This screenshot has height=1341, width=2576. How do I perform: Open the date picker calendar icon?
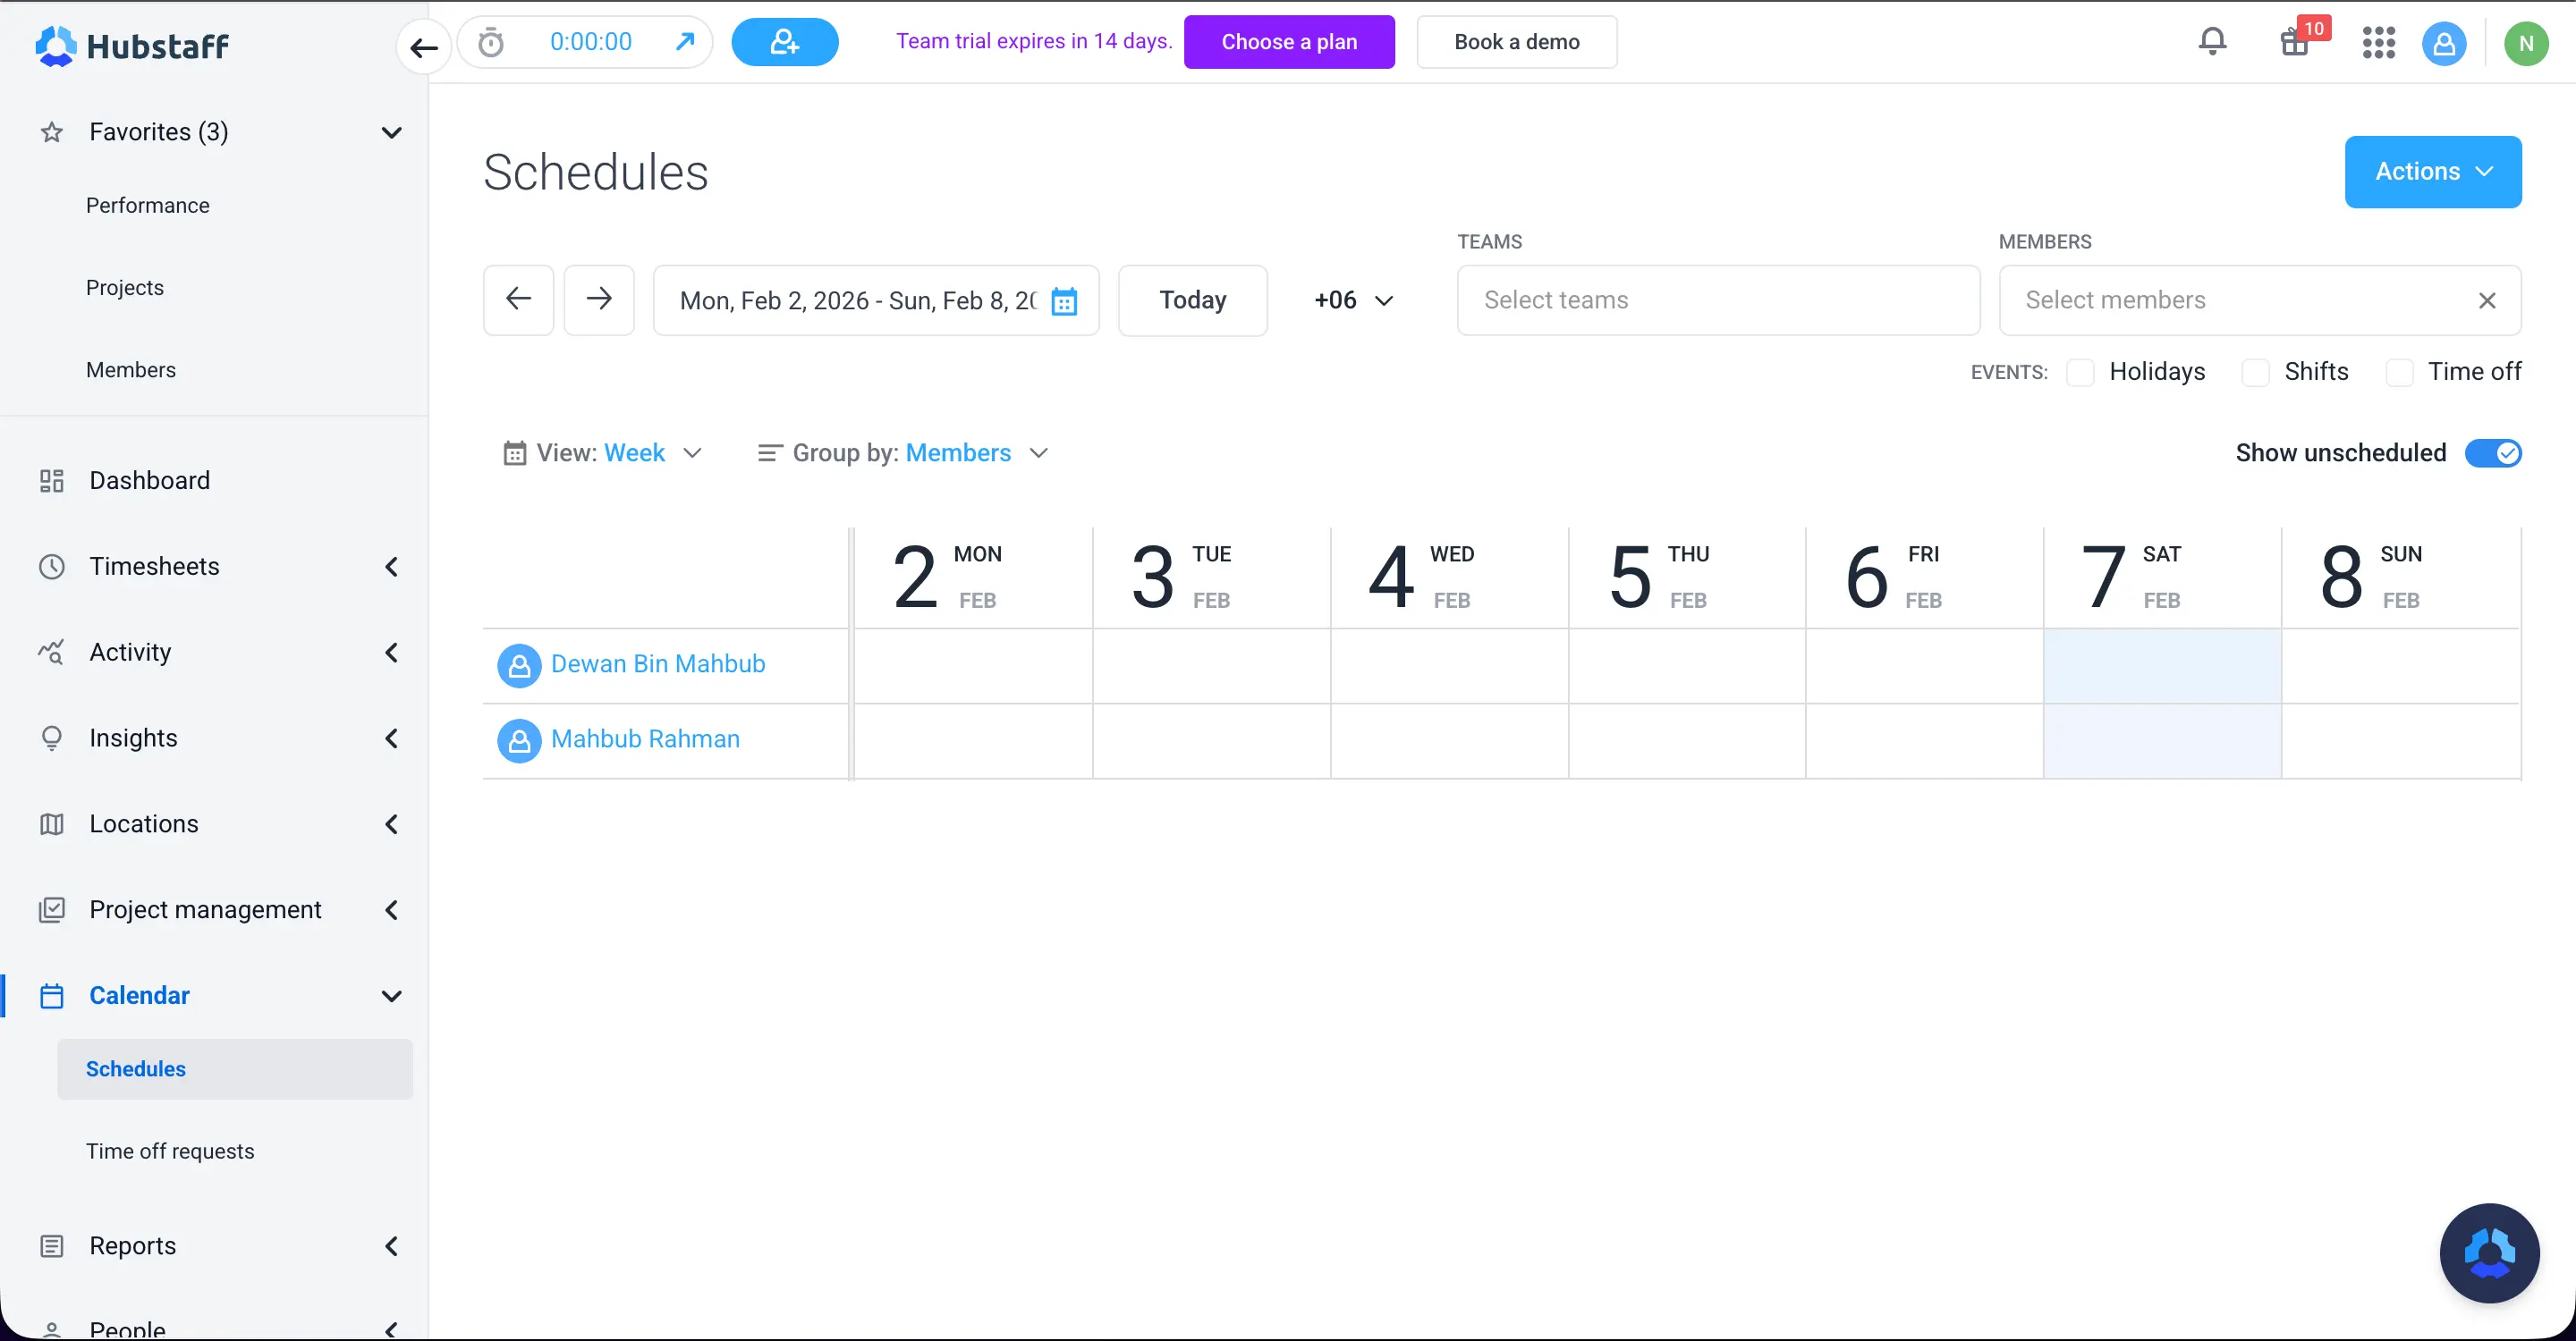tap(1064, 300)
